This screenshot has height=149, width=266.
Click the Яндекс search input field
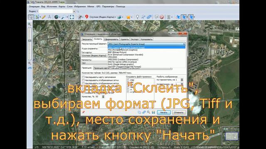pos(56,11)
